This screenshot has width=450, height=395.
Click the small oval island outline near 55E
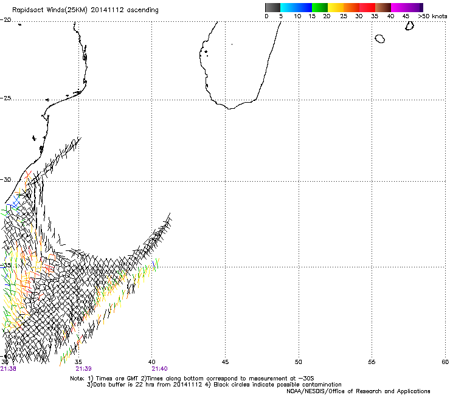point(380,39)
